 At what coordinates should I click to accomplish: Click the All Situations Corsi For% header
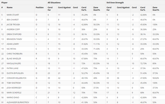[x=84, y=9]
